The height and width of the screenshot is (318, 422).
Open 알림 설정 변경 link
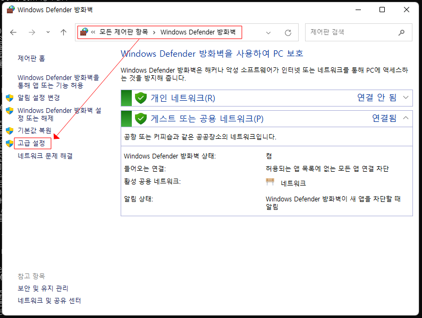pyautogui.click(x=38, y=98)
